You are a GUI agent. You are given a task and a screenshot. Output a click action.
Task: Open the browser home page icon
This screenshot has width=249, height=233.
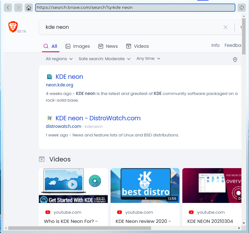(29, 8)
